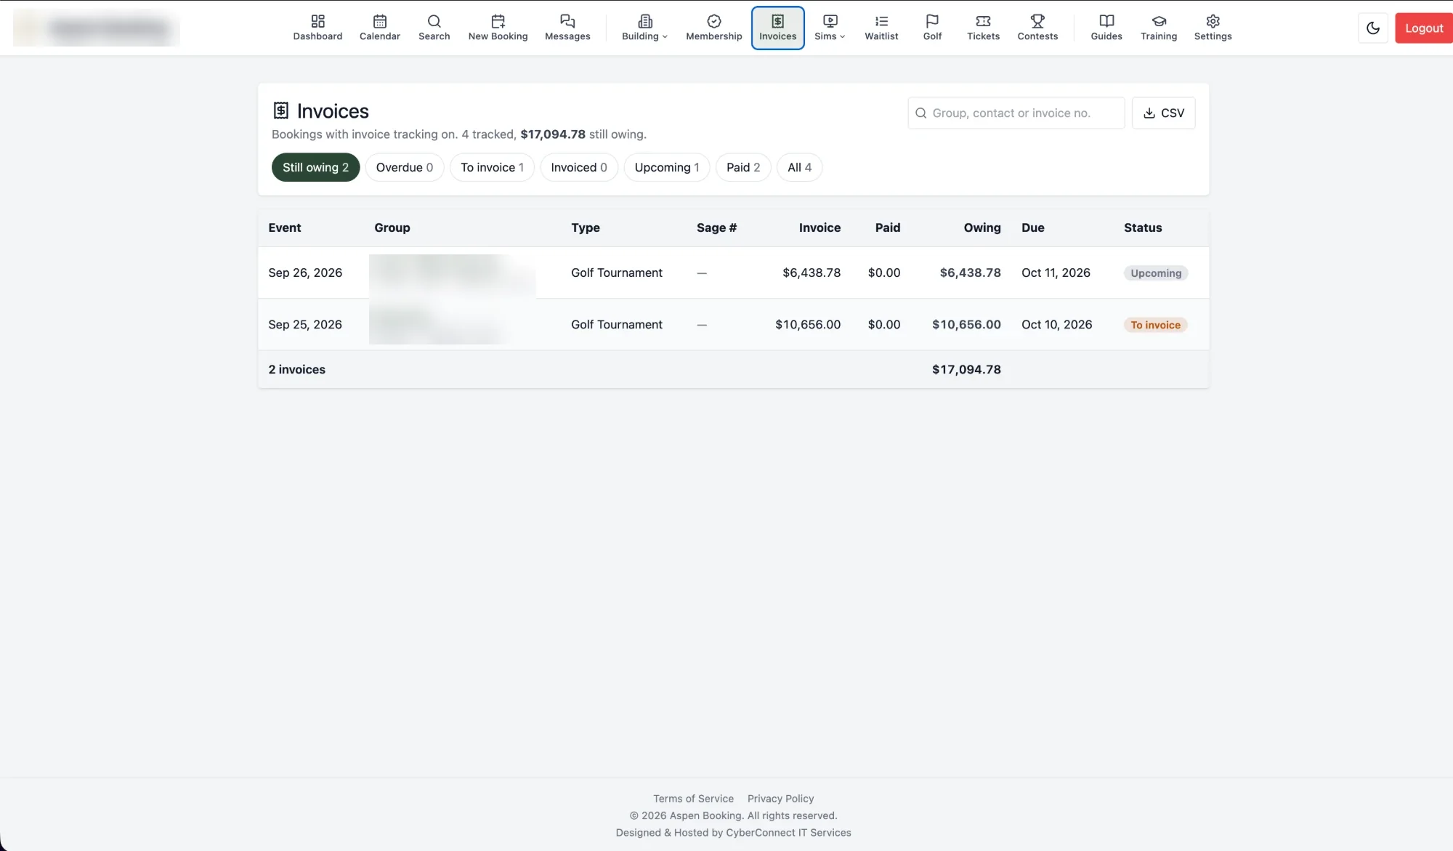Open the Privacy Policy link
1453x851 pixels.
tap(780, 799)
